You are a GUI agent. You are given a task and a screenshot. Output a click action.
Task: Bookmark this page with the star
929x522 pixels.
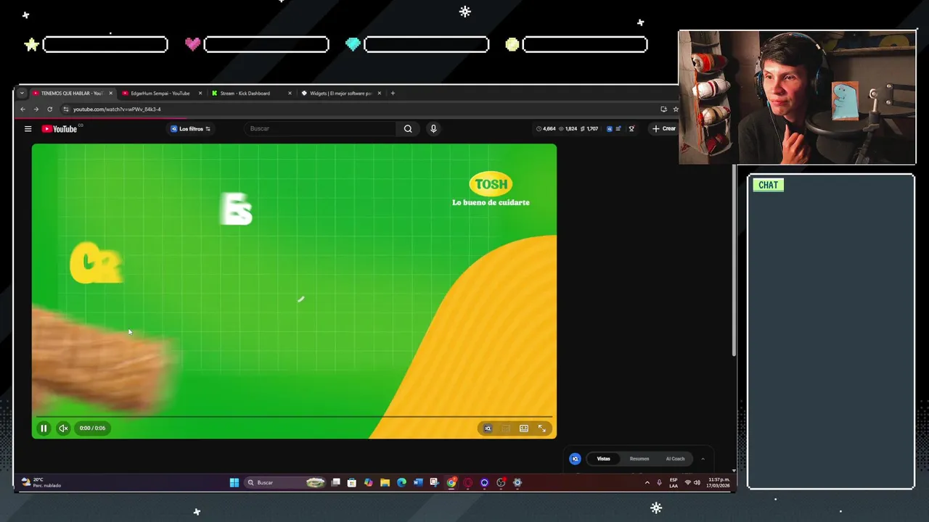pos(675,109)
